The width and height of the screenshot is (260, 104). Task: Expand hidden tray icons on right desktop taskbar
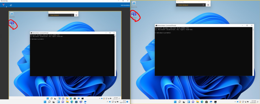click(235, 102)
